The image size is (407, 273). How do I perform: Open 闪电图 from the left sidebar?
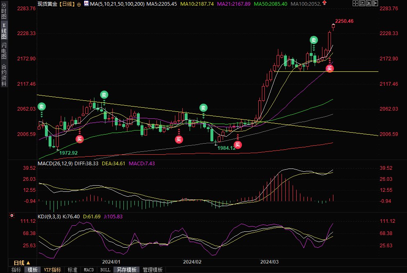pos(4,51)
